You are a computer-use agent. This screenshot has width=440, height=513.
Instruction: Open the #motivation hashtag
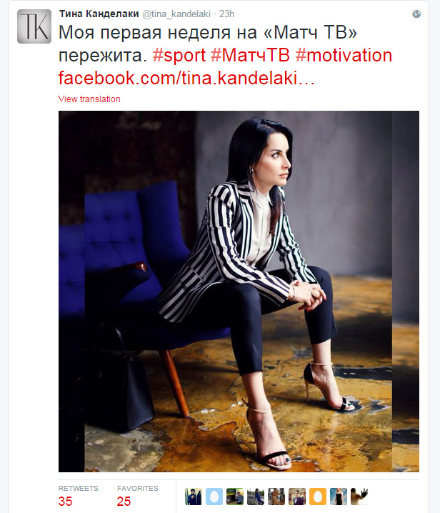pos(344,55)
